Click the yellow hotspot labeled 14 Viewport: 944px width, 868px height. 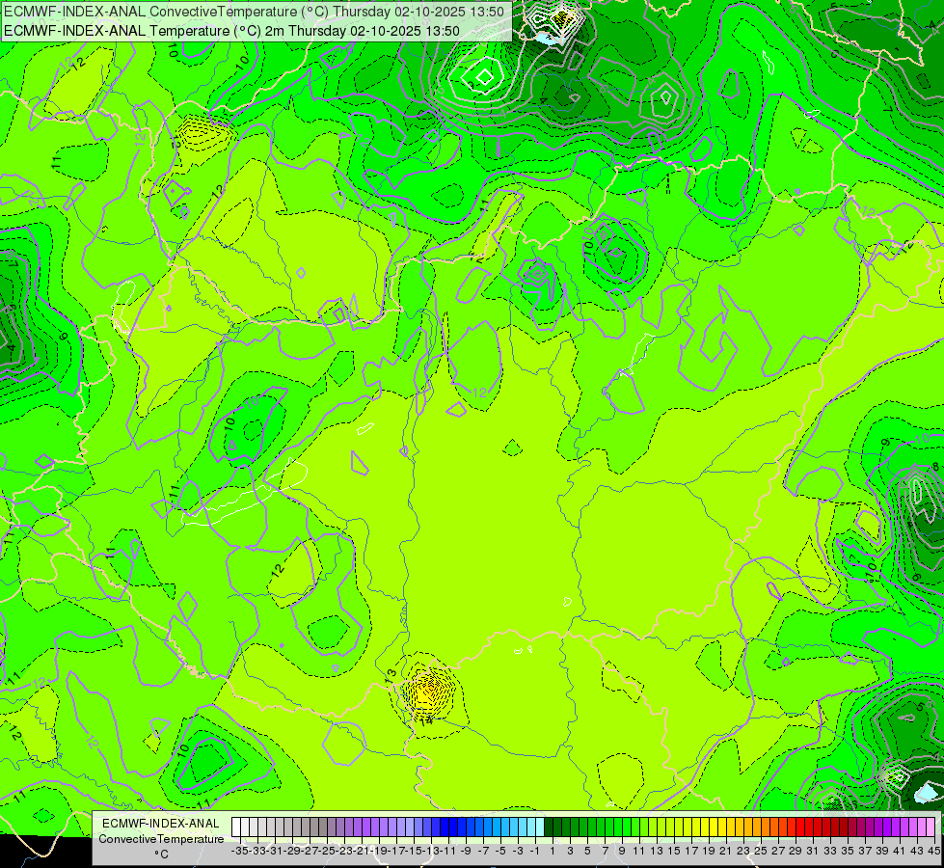429,692
